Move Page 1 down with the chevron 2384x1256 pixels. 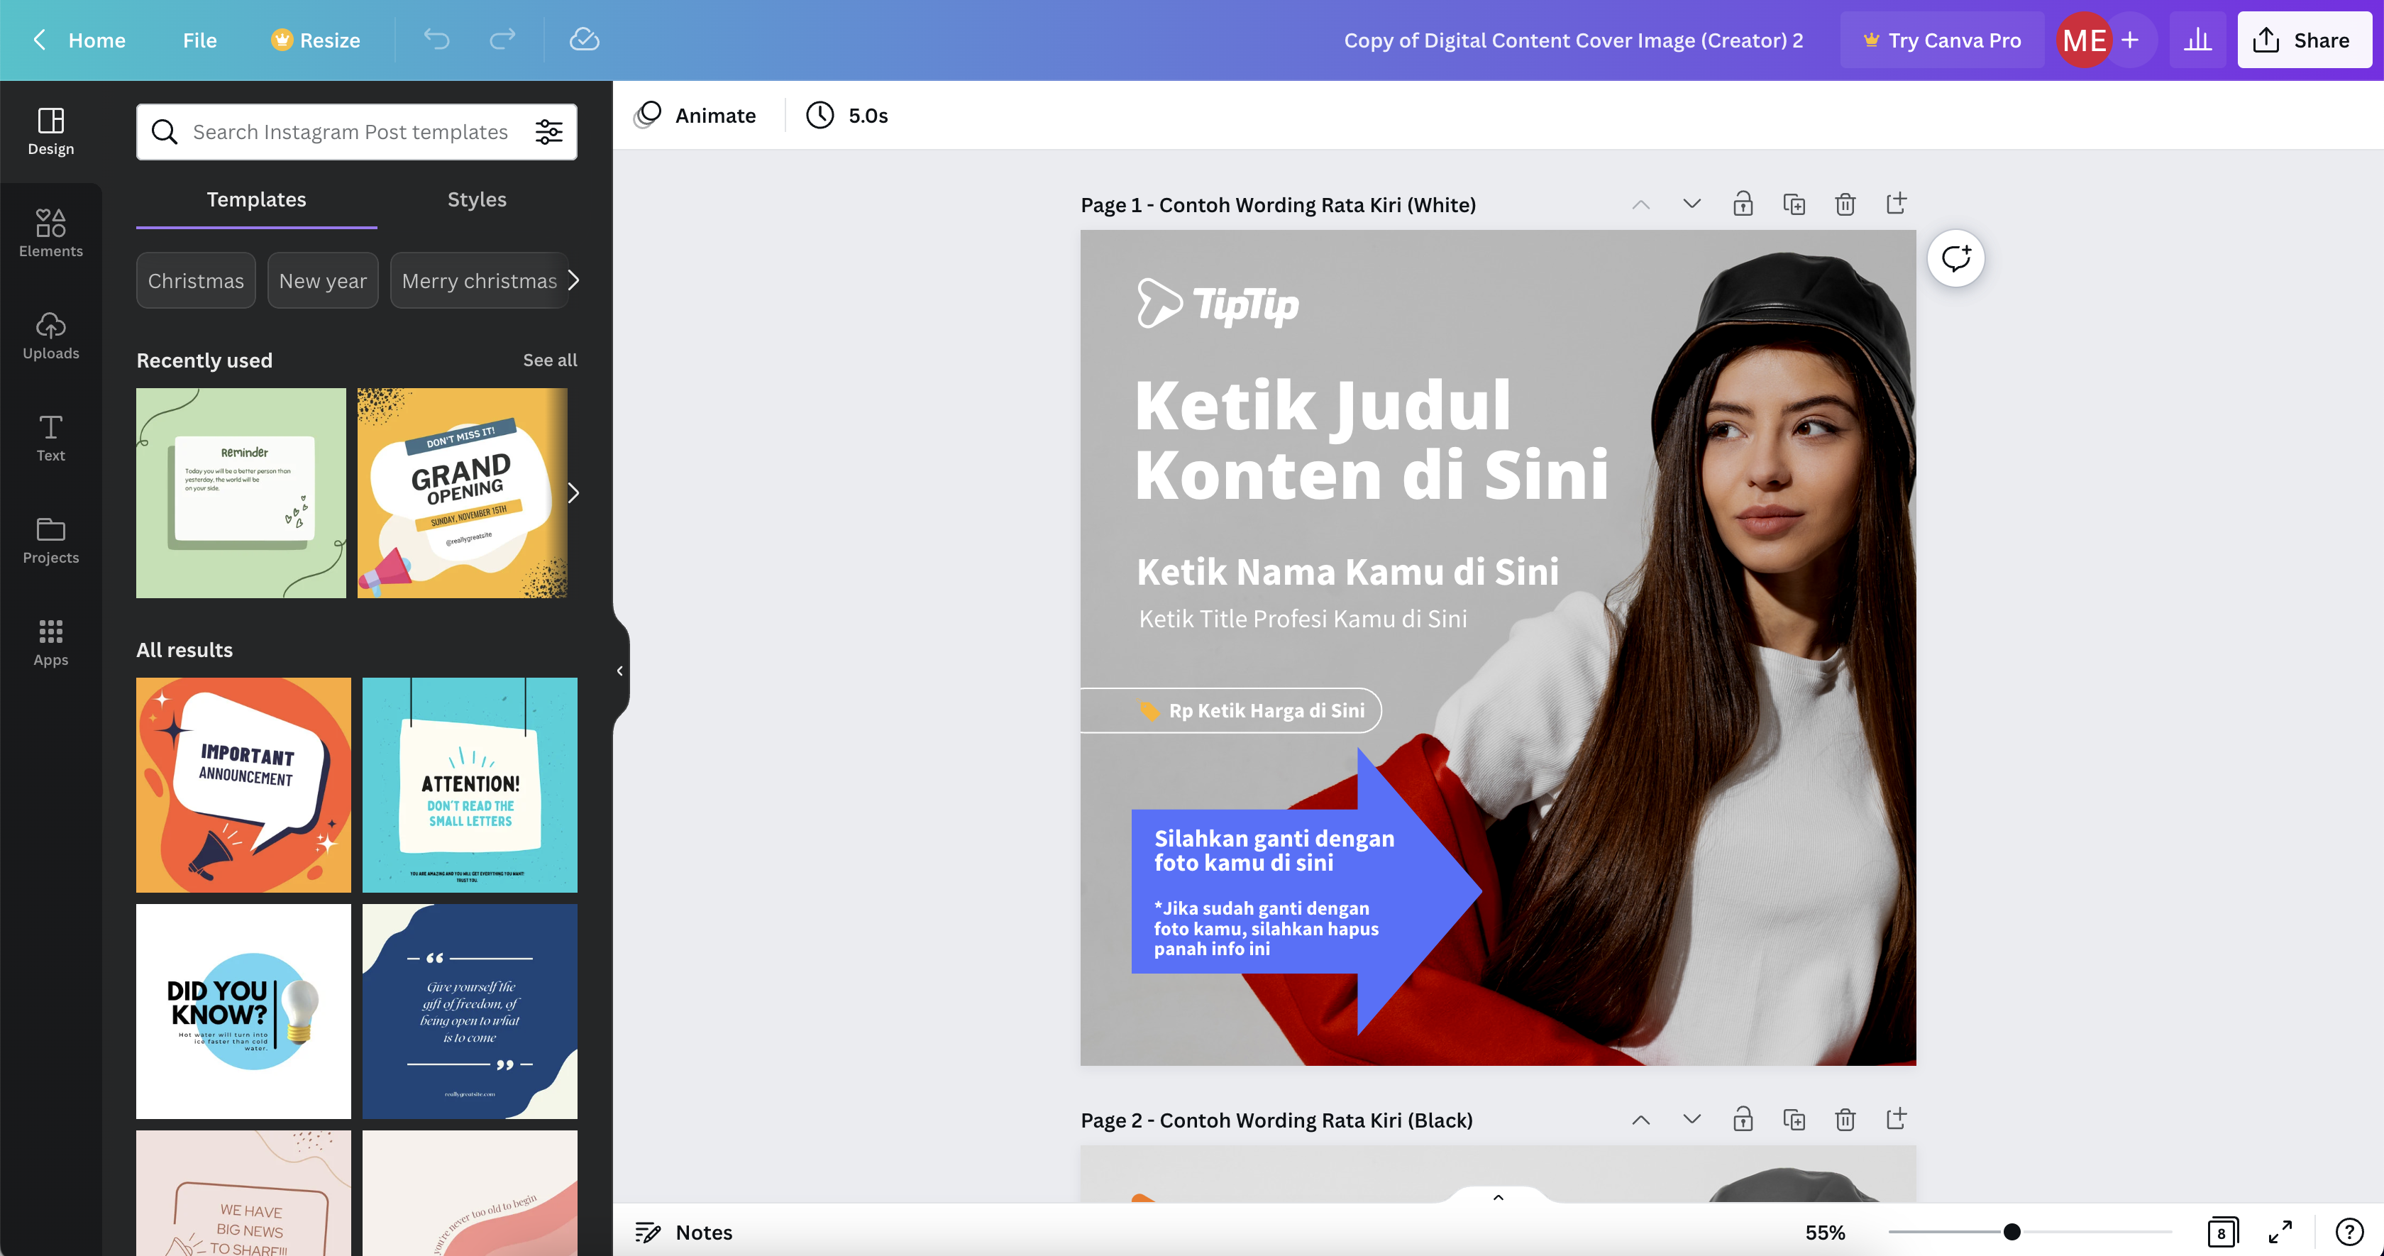point(1692,204)
